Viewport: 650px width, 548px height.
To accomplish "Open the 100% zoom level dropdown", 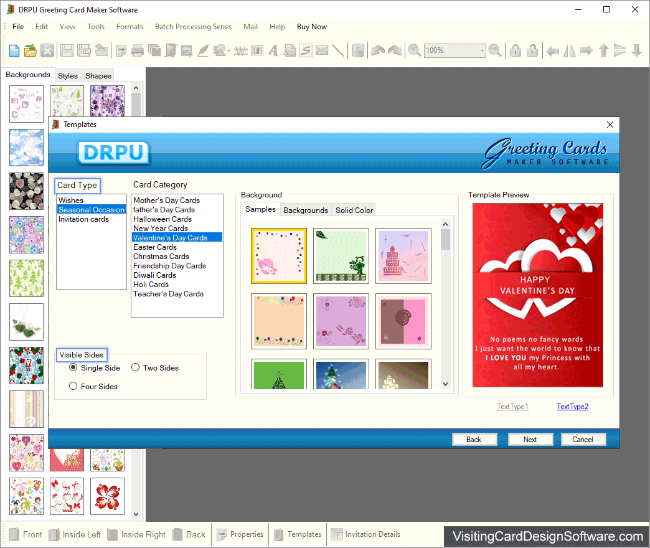I will (482, 50).
